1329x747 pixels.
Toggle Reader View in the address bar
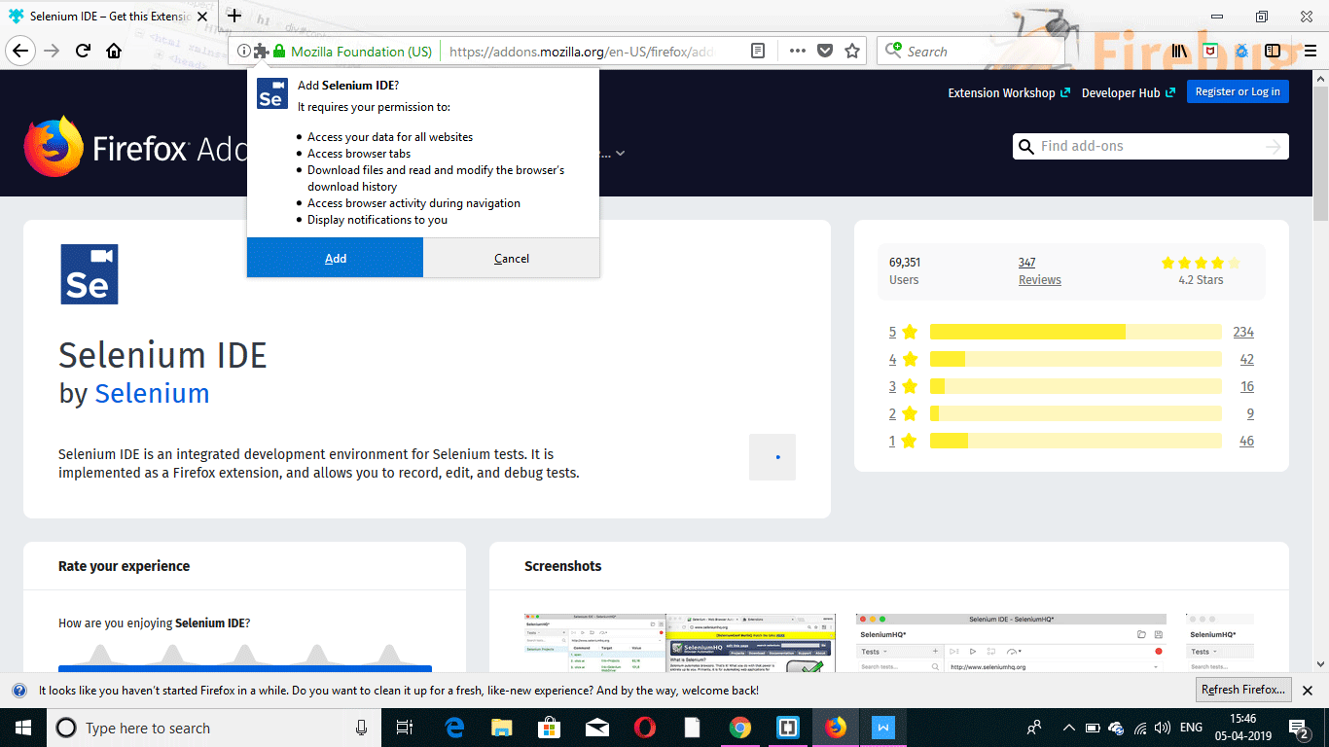(758, 52)
